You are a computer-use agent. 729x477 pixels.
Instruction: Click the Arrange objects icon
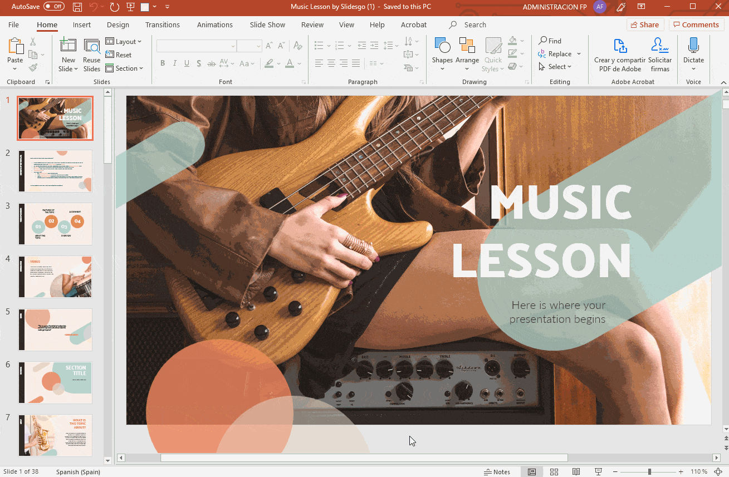467,47
